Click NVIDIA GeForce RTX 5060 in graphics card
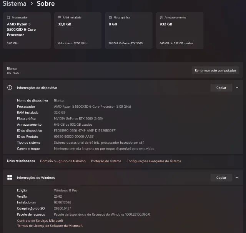 pyautogui.click(x=126, y=43)
